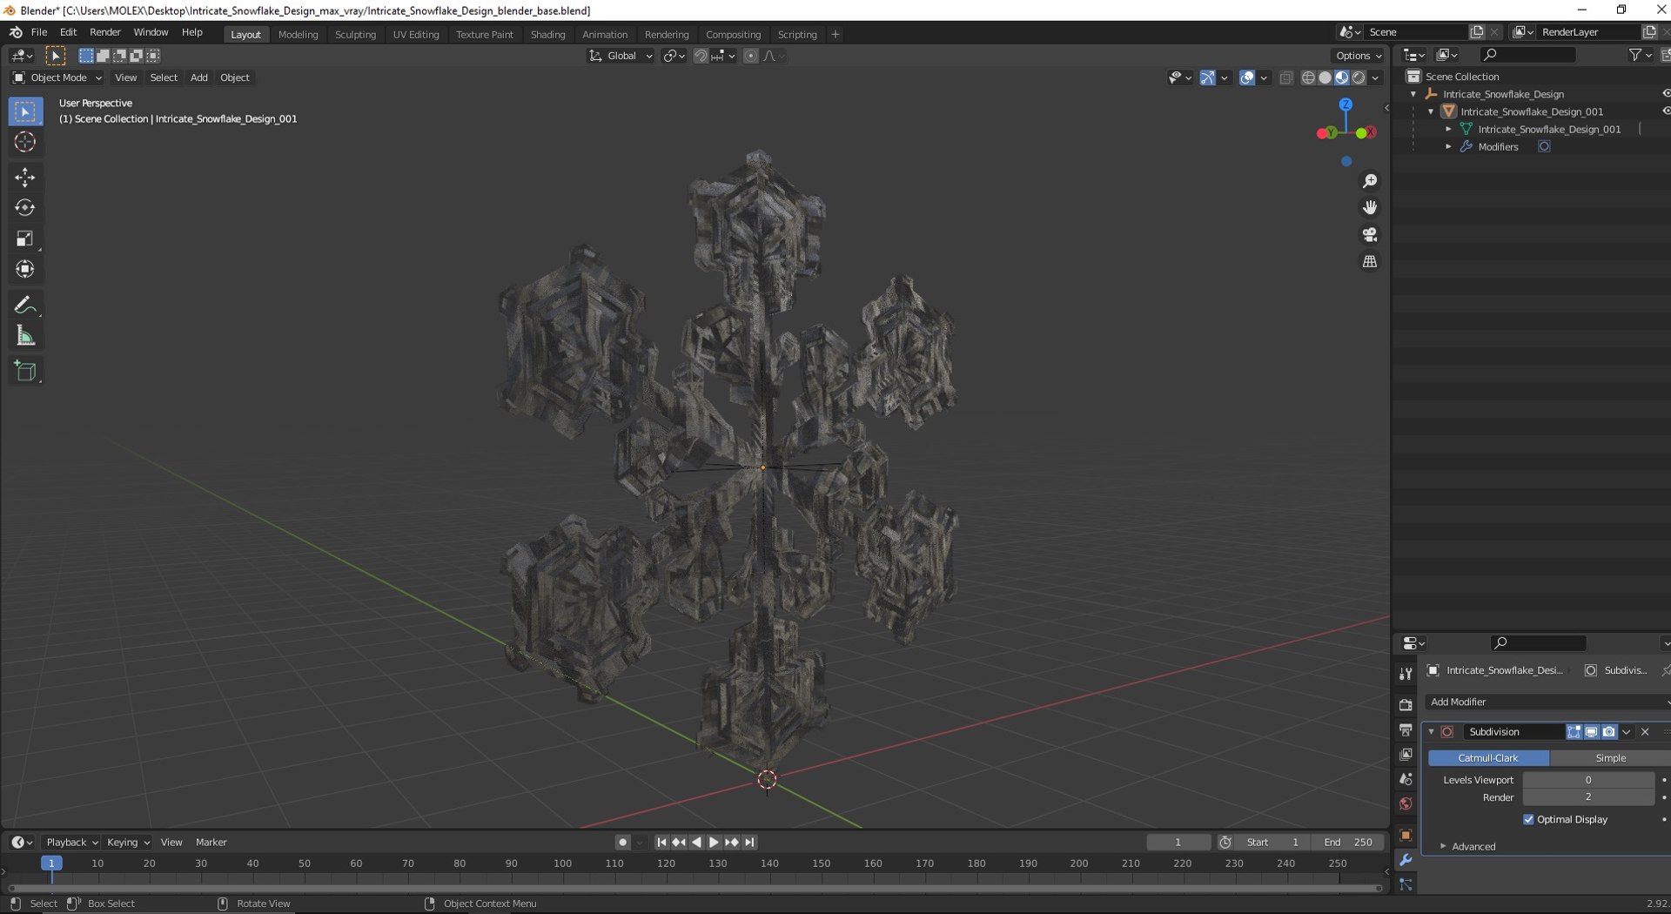This screenshot has height=914, width=1671.
Task: Open the World properties tab icon
Action: [1406, 804]
